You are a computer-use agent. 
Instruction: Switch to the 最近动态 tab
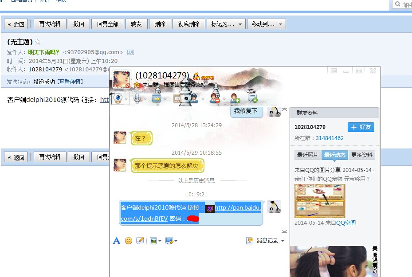334,155
